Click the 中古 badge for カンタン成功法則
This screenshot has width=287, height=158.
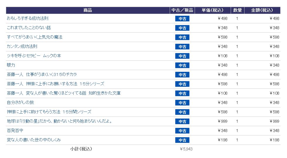coord(182,46)
